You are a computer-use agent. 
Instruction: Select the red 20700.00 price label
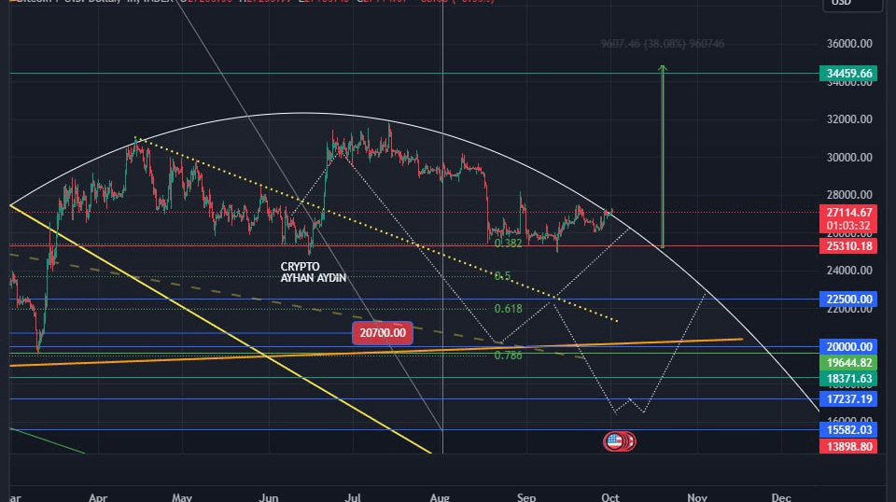(x=383, y=333)
